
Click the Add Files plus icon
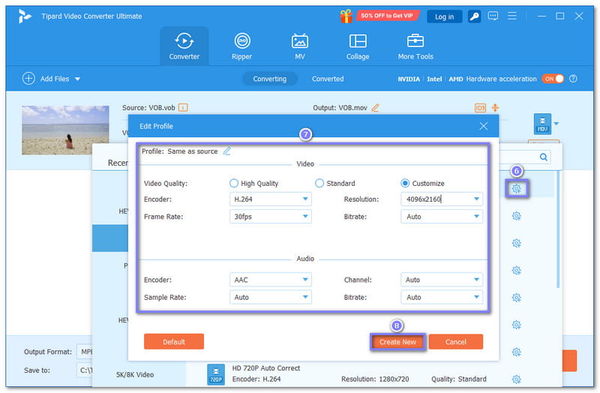tap(28, 79)
